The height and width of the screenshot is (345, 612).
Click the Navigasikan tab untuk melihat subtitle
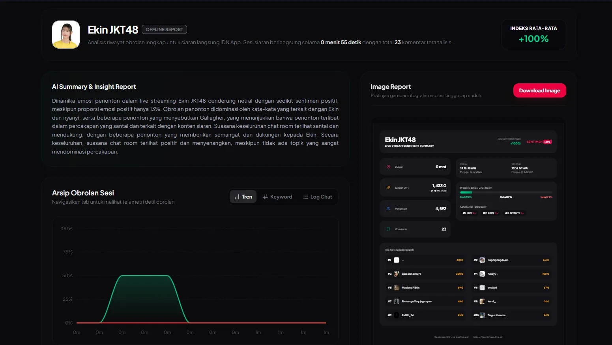pos(113,202)
